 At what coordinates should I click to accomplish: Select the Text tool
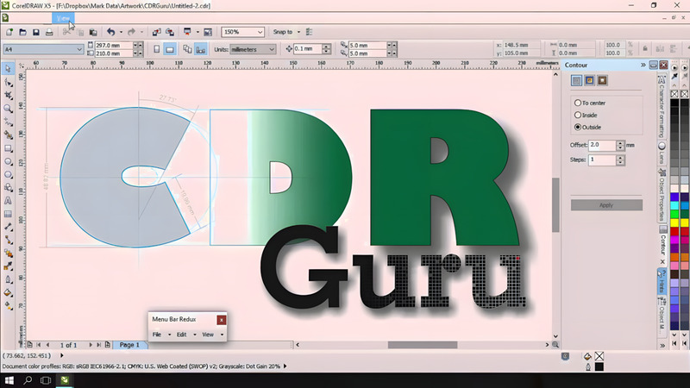tap(9, 201)
